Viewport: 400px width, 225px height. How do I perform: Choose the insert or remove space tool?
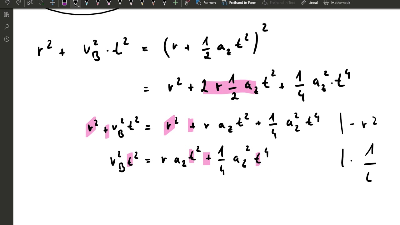(52, 2)
